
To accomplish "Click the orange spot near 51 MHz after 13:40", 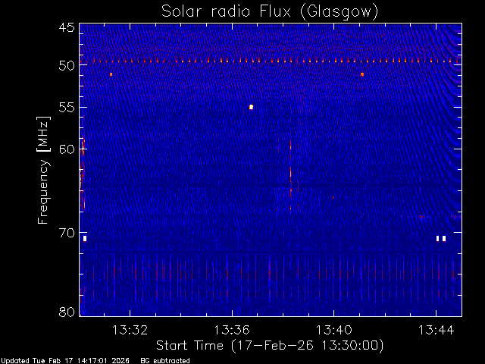I will [x=362, y=74].
